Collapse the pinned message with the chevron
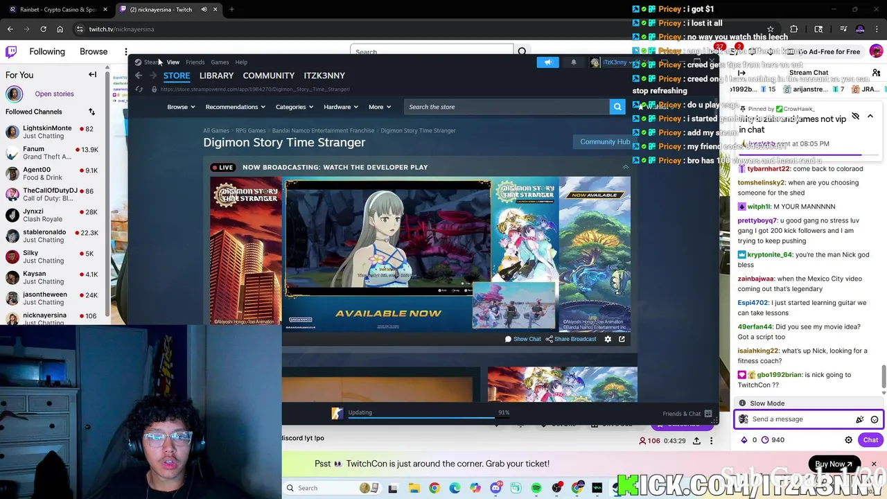Viewport: 887px width, 499px height. pyautogui.click(x=870, y=116)
